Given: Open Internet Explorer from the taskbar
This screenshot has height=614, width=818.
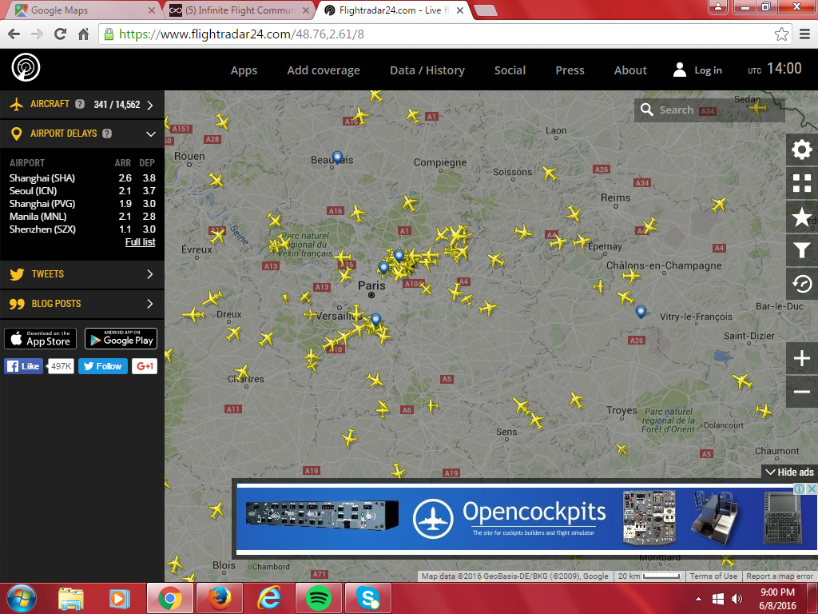Looking at the screenshot, I should pyautogui.click(x=269, y=598).
